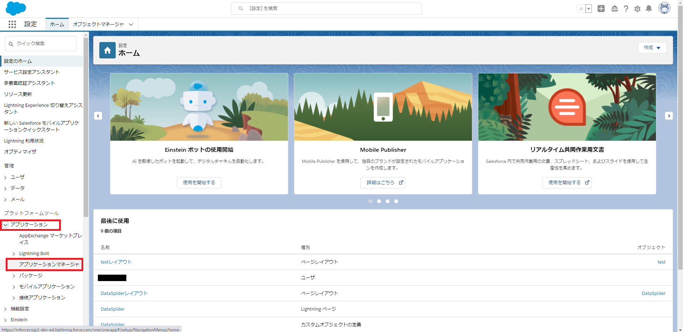Click 使用を開始する on リアルタイム共同作業用文書 card
This screenshot has width=683, height=332.
point(567,183)
